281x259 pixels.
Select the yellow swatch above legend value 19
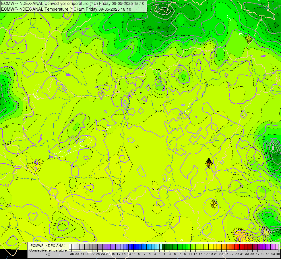click(x=210, y=247)
